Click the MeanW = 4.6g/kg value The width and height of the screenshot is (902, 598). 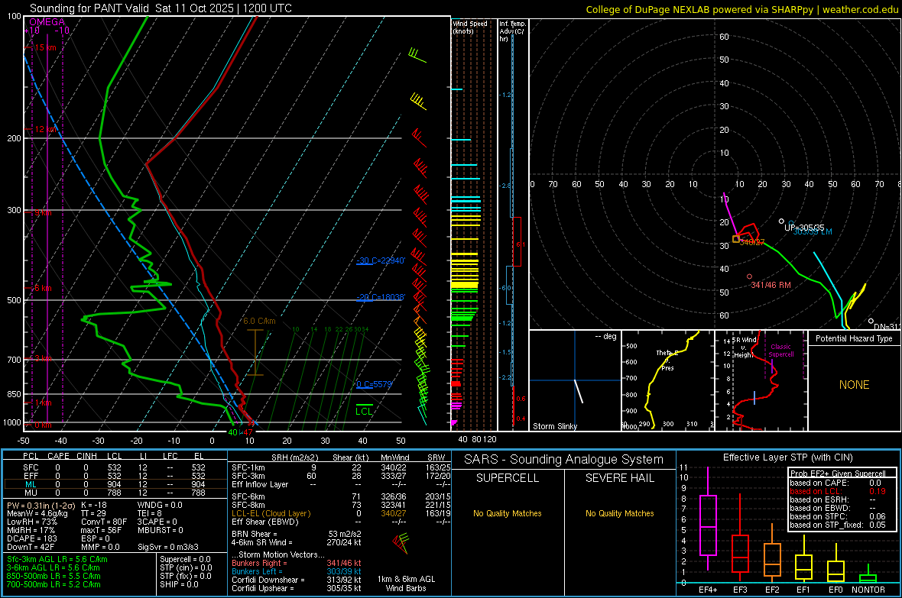coord(37,513)
